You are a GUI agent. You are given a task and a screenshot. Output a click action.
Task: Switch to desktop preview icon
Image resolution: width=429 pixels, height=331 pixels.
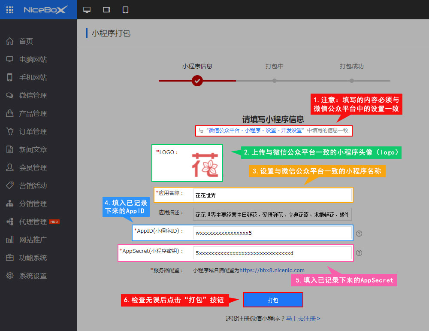tap(87, 9)
